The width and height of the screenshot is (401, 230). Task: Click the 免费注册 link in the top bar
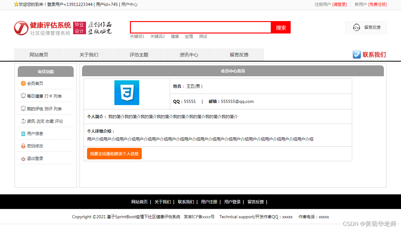(x=378, y=4)
